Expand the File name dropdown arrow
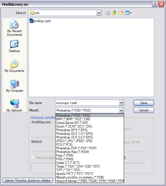 click(121, 103)
